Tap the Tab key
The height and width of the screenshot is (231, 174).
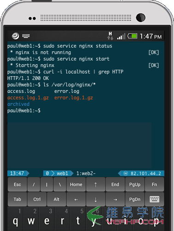tap(17, 199)
